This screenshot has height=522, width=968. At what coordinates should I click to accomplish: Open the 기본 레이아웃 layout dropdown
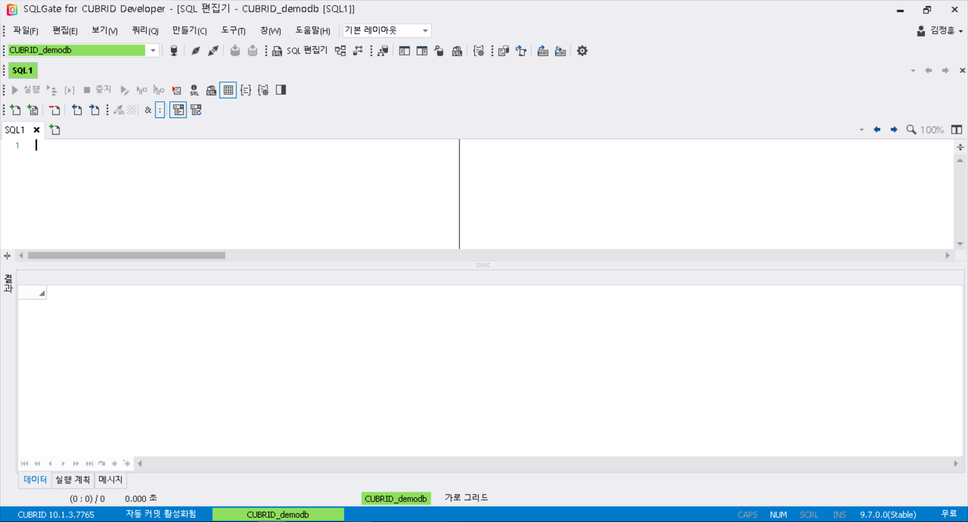[x=425, y=31]
